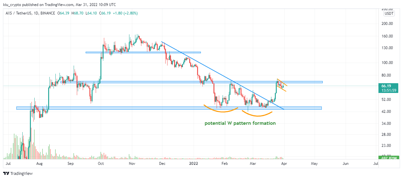
Task: Click the Jun label on the time axis
Action: [x=345, y=164]
